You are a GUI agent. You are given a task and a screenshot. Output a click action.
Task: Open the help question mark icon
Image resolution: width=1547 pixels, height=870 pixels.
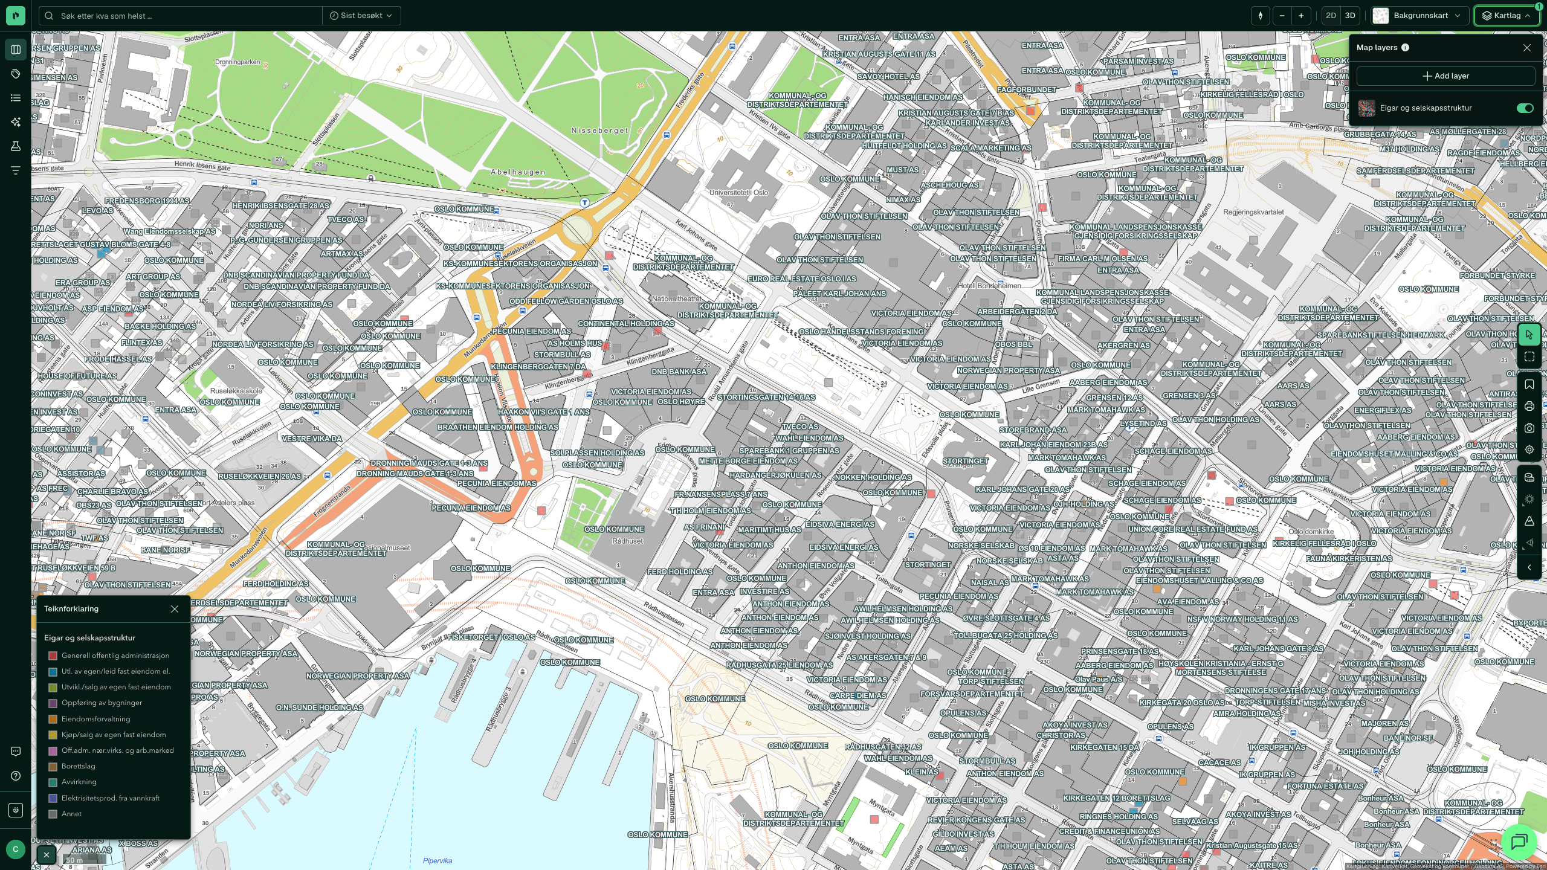click(x=16, y=776)
